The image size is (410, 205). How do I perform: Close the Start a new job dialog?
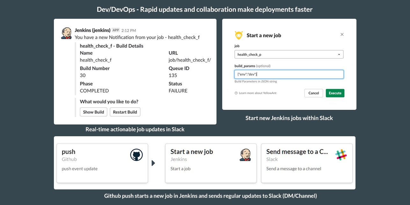pyautogui.click(x=342, y=34)
